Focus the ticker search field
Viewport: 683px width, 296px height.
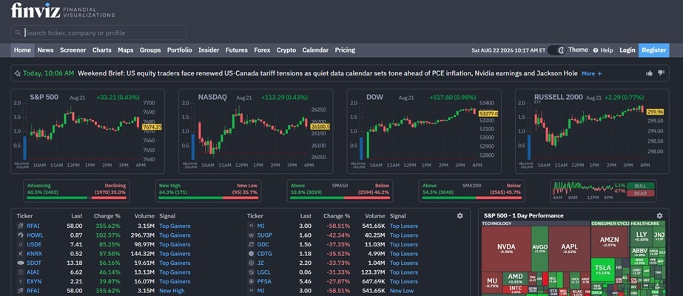click(x=98, y=33)
